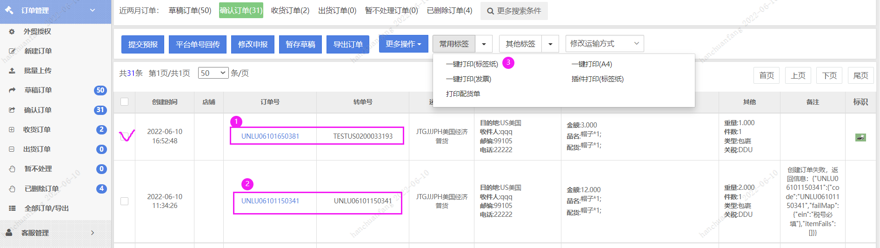Click the 提交预报 button
This screenshot has width=880, height=248.
point(143,44)
